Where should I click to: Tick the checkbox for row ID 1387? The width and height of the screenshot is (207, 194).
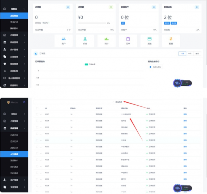tap(37, 114)
